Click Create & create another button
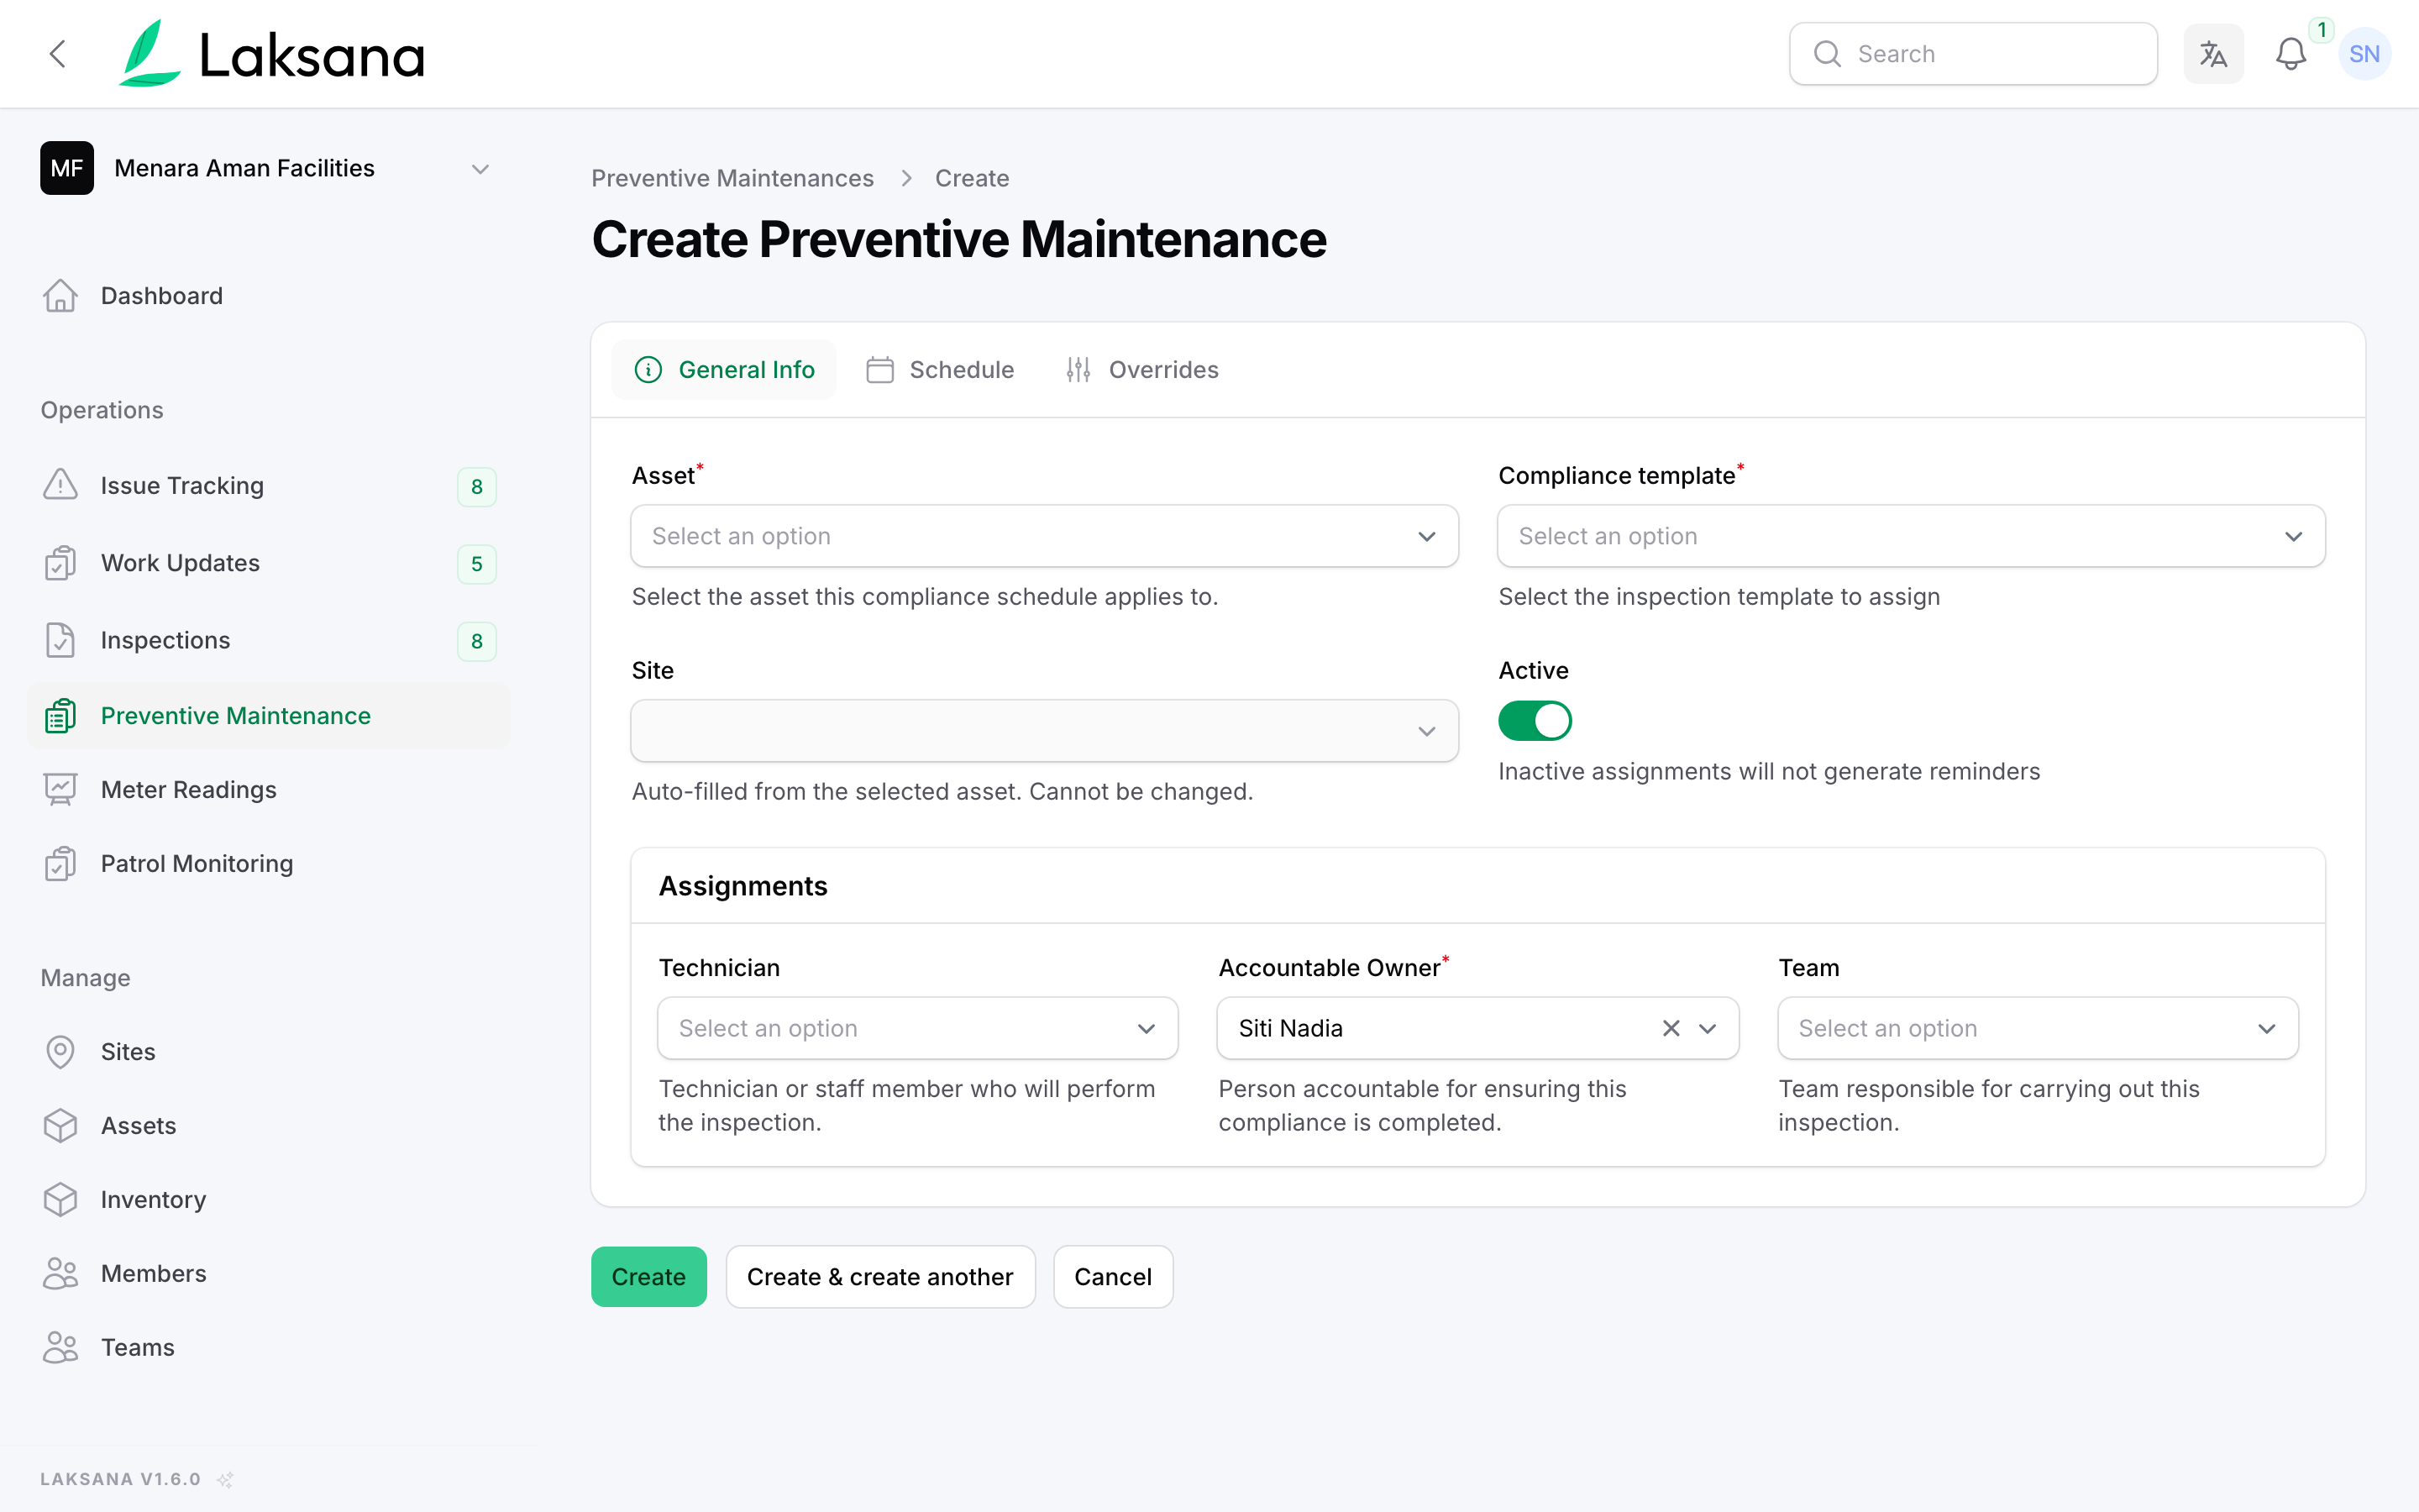The image size is (2419, 1512). 879,1277
